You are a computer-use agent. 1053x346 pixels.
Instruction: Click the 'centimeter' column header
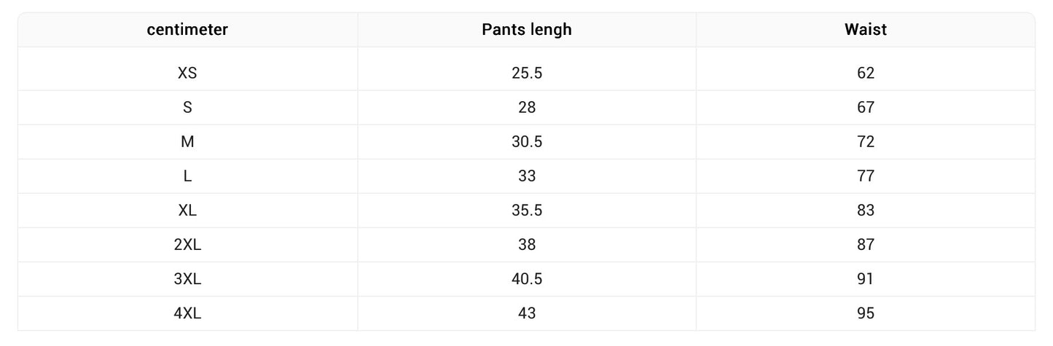pos(187,30)
